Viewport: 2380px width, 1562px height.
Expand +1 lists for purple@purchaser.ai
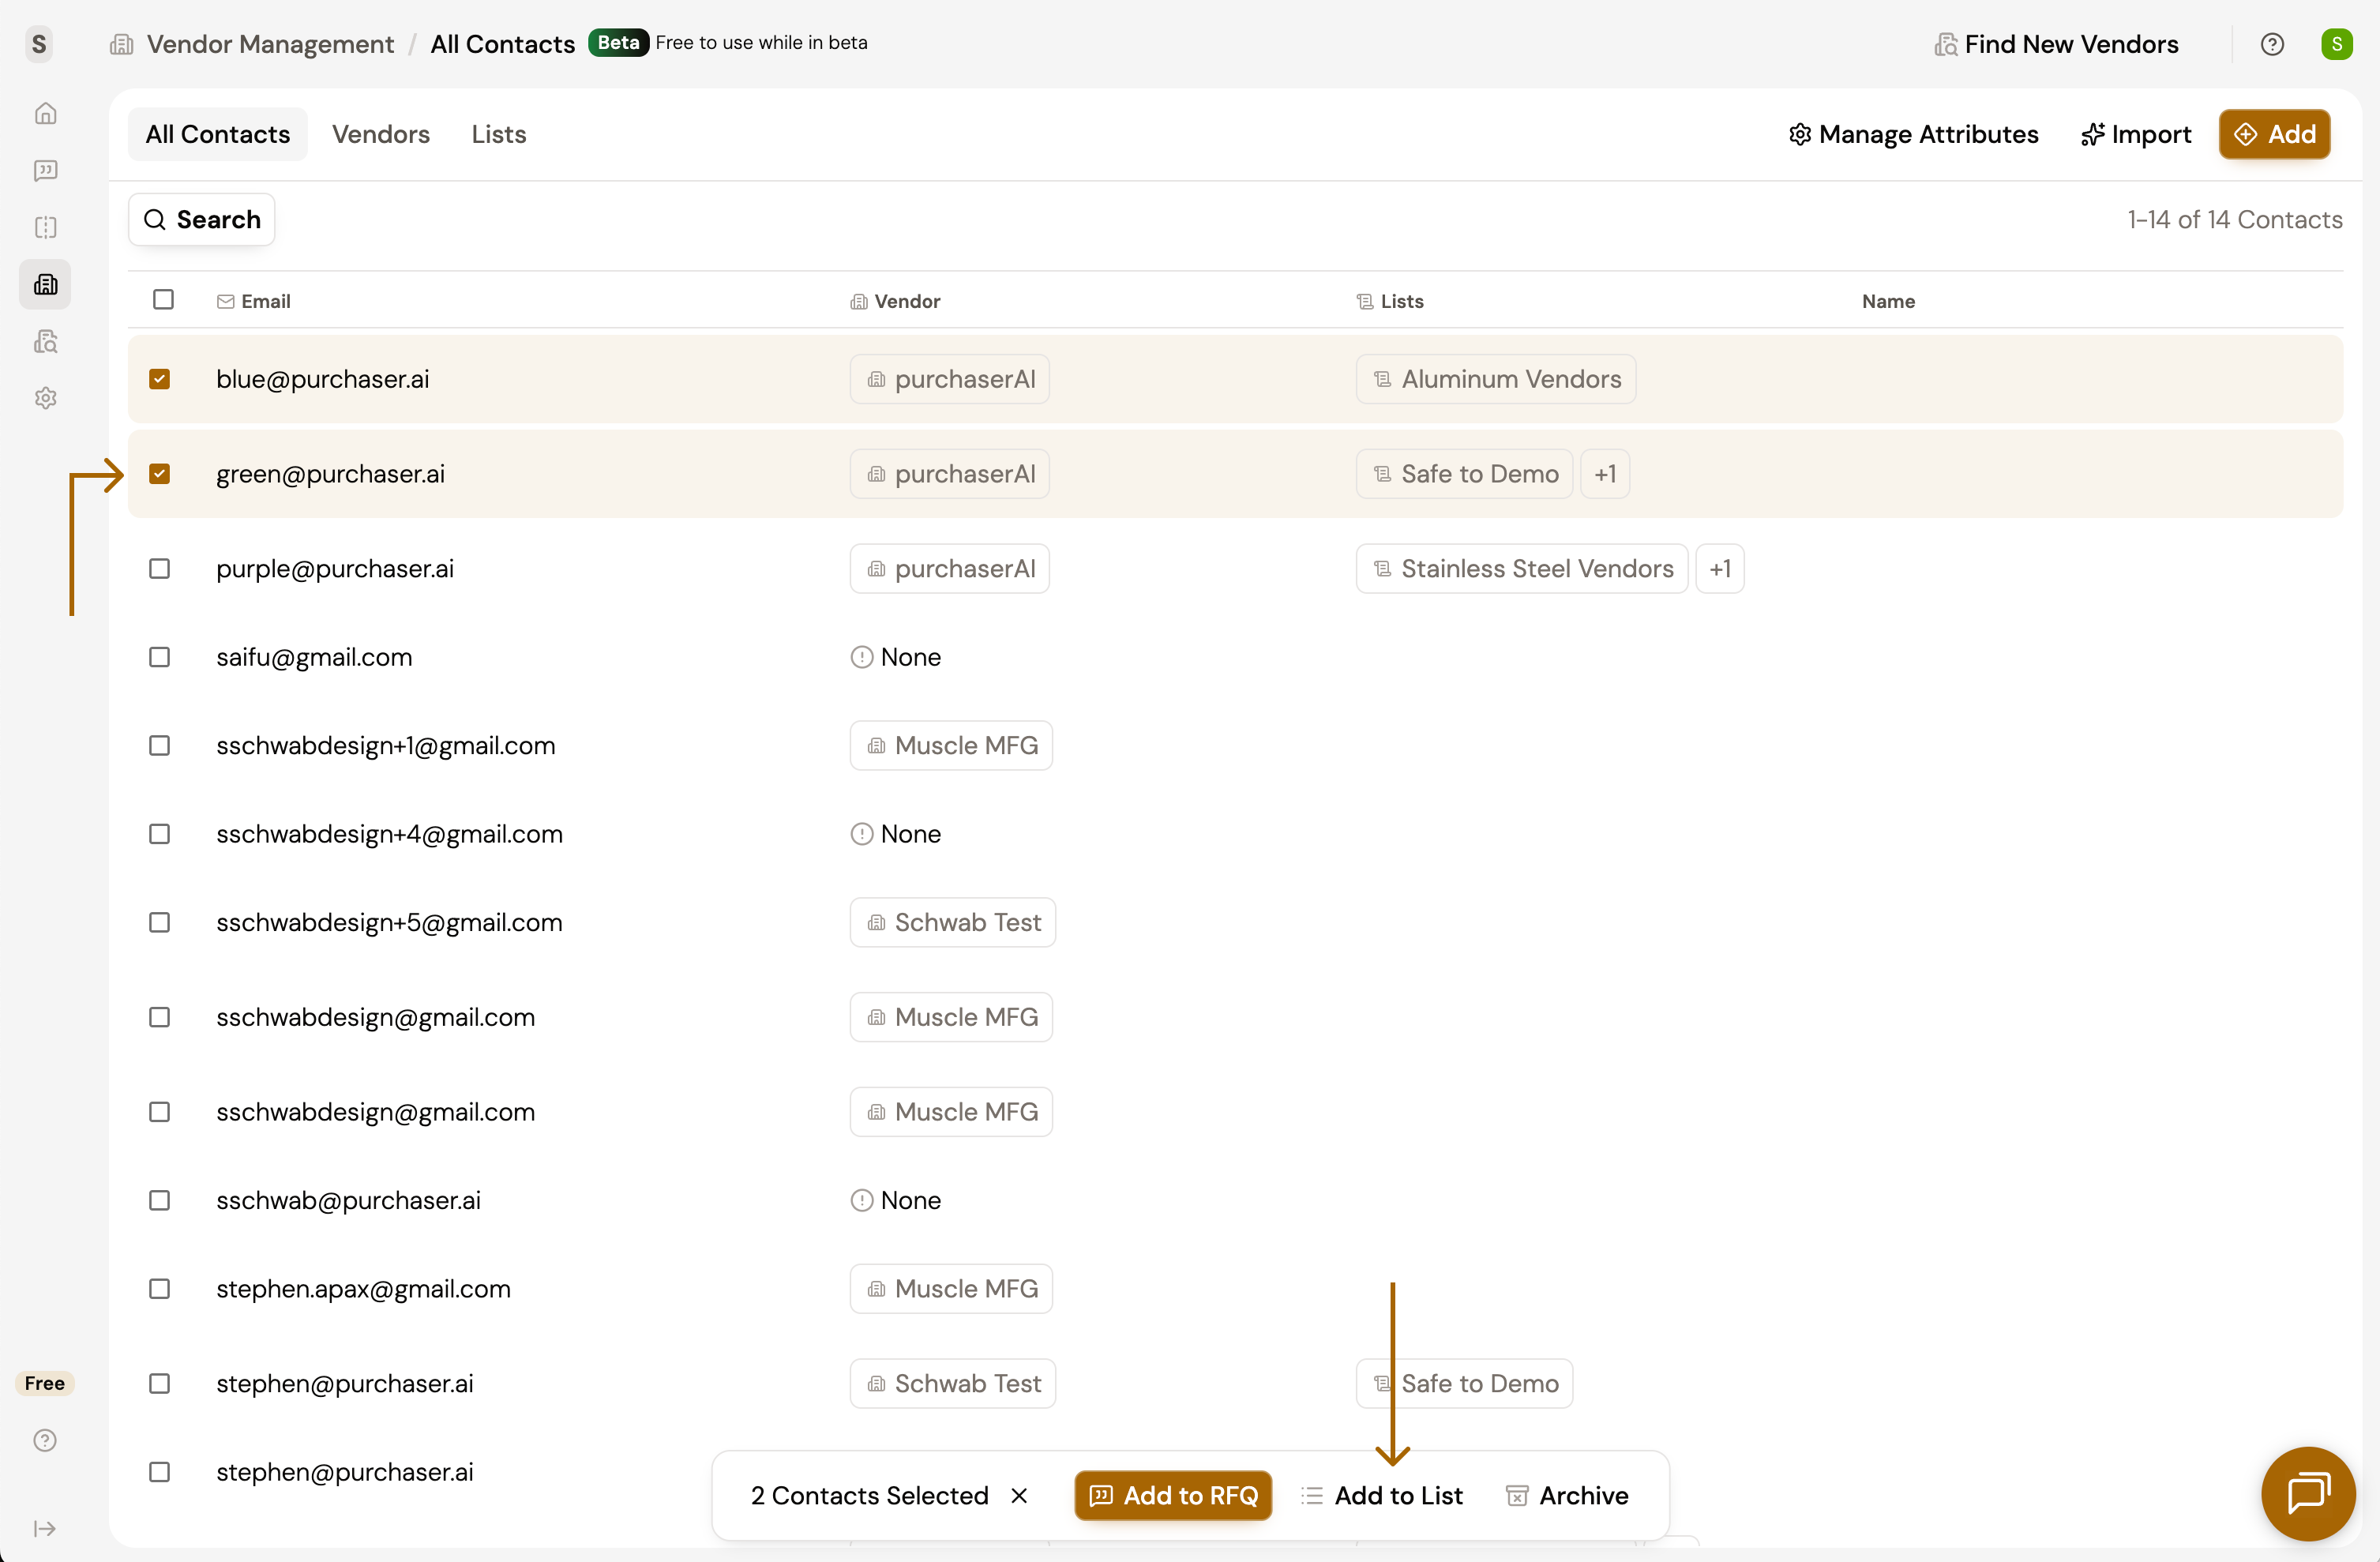(x=1719, y=569)
